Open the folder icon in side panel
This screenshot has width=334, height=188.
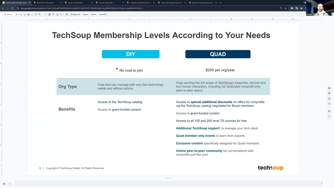click(329, 104)
